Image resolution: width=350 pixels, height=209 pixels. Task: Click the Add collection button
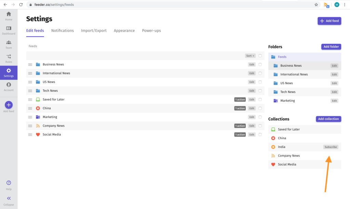click(328, 119)
